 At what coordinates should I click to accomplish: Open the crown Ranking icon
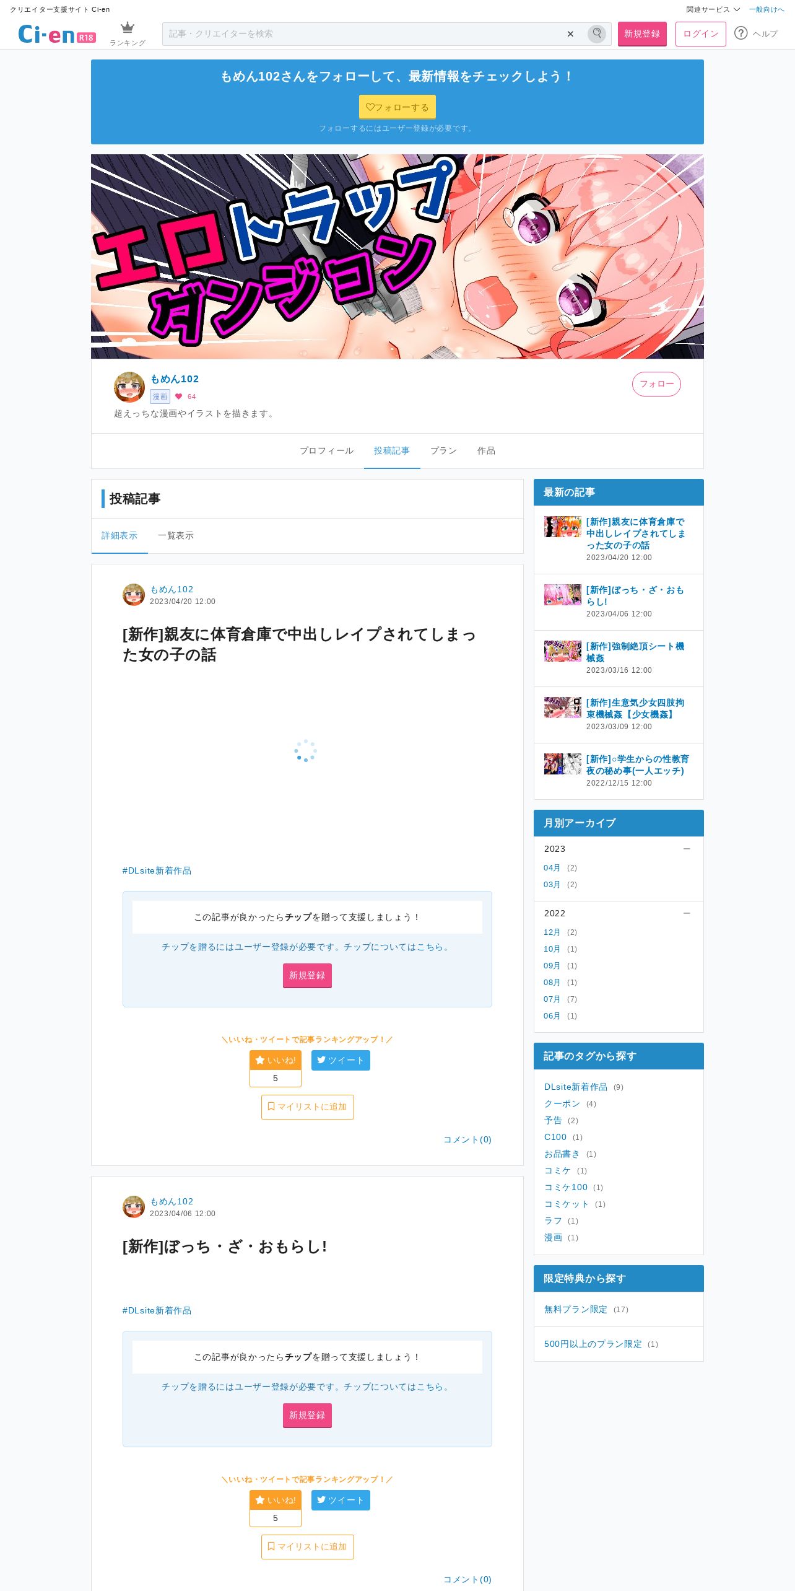click(x=128, y=33)
